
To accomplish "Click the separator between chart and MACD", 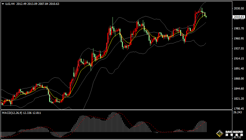I will click(115, 110).
